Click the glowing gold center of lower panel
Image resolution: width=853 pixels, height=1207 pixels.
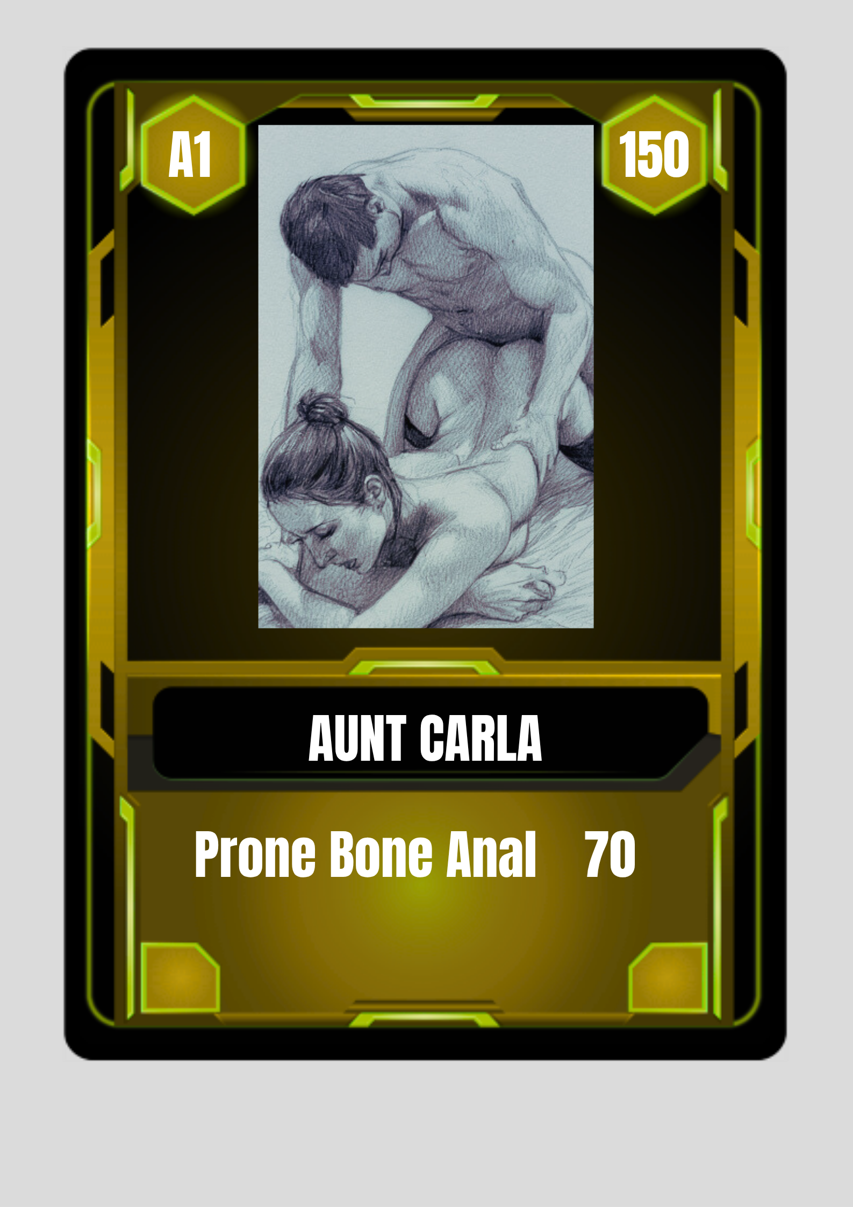click(424, 892)
